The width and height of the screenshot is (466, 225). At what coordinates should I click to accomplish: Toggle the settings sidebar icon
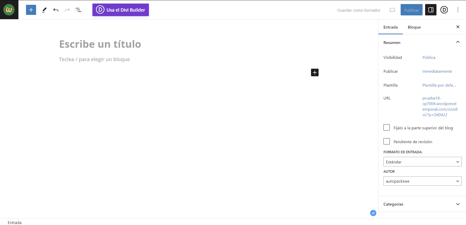tap(431, 10)
